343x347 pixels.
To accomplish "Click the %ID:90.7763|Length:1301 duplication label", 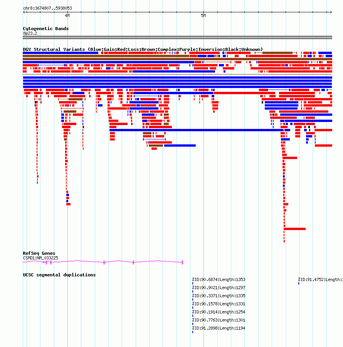I will (219, 320).
